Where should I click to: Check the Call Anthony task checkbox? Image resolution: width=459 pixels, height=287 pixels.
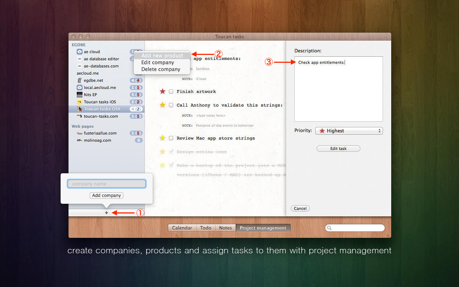point(171,105)
